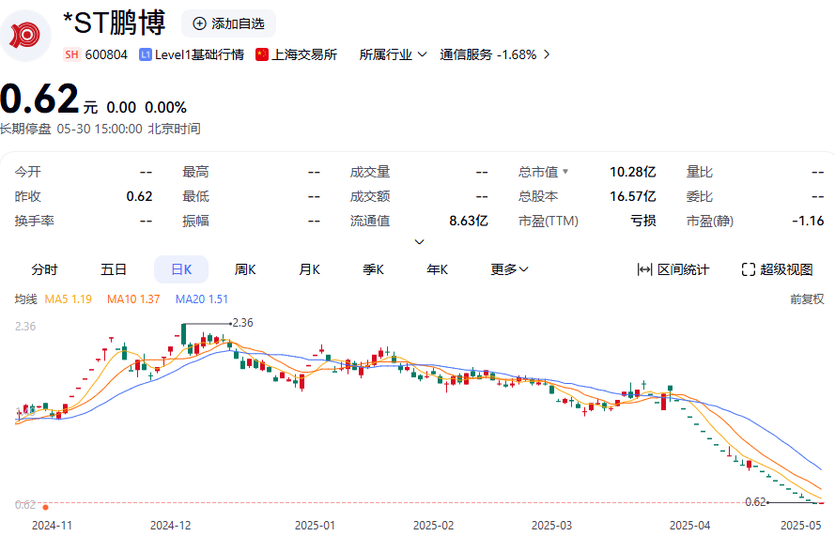Open 超级视图 fullscreen view icon
Viewport: 835px width, 536px height.
coord(749,269)
